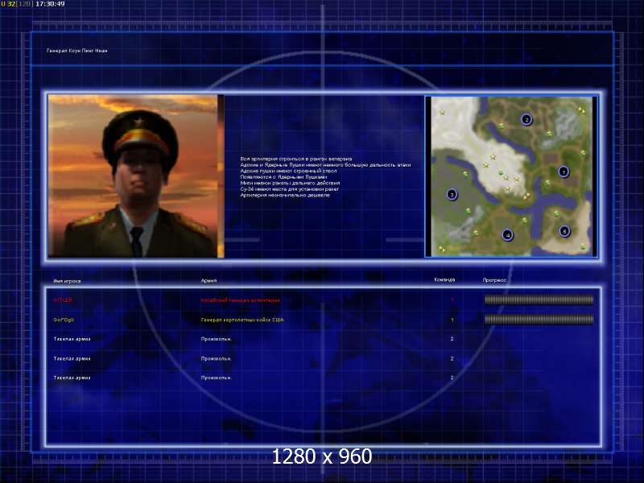Image resolution: width=644 pixels, height=483 pixels.
Task: Select start position 2 on the map
Action: tap(526, 119)
